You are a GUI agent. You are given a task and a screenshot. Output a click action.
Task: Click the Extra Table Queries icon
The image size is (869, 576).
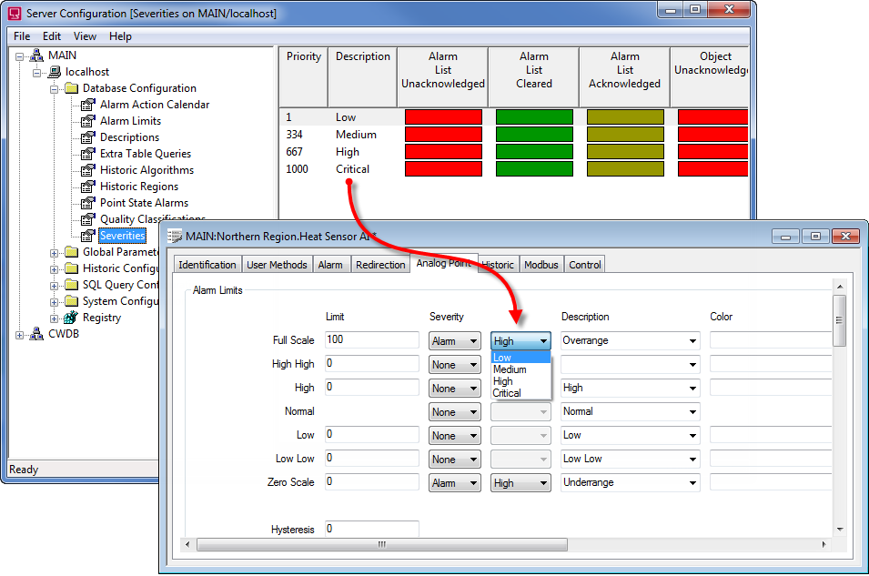pyautogui.click(x=88, y=154)
